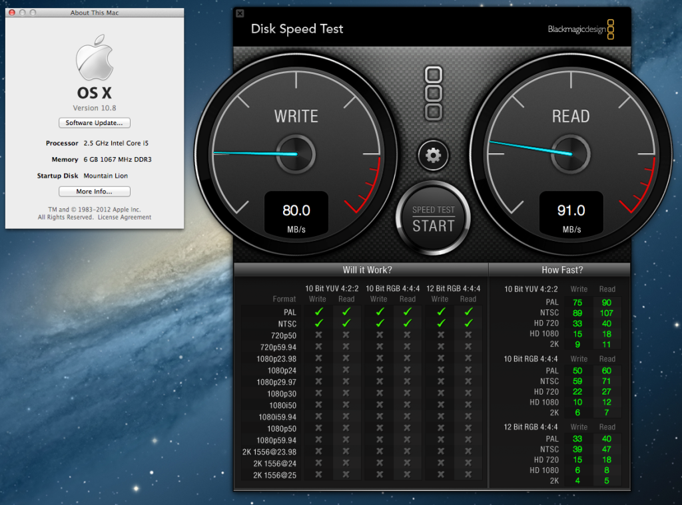The width and height of the screenshot is (682, 505).
Task: Click the 1080p59.94 10 Bit YUV write cross
Action: click(319, 440)
